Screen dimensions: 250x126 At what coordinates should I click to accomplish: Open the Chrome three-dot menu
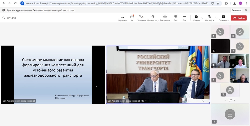coord(246,3)
